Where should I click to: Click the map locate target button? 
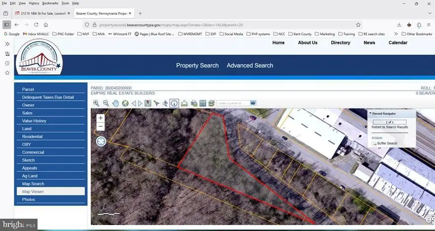coord(101,141)
